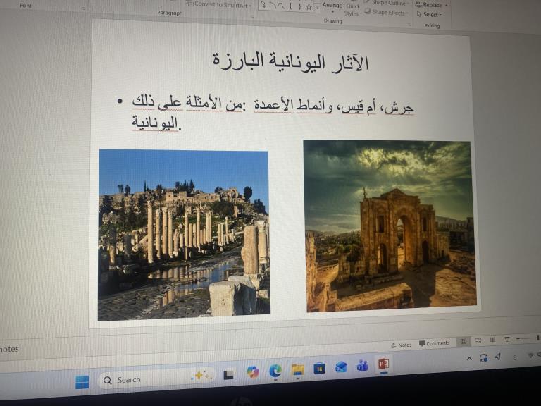Select the star shape in shapes gallery

click(308, 6)
